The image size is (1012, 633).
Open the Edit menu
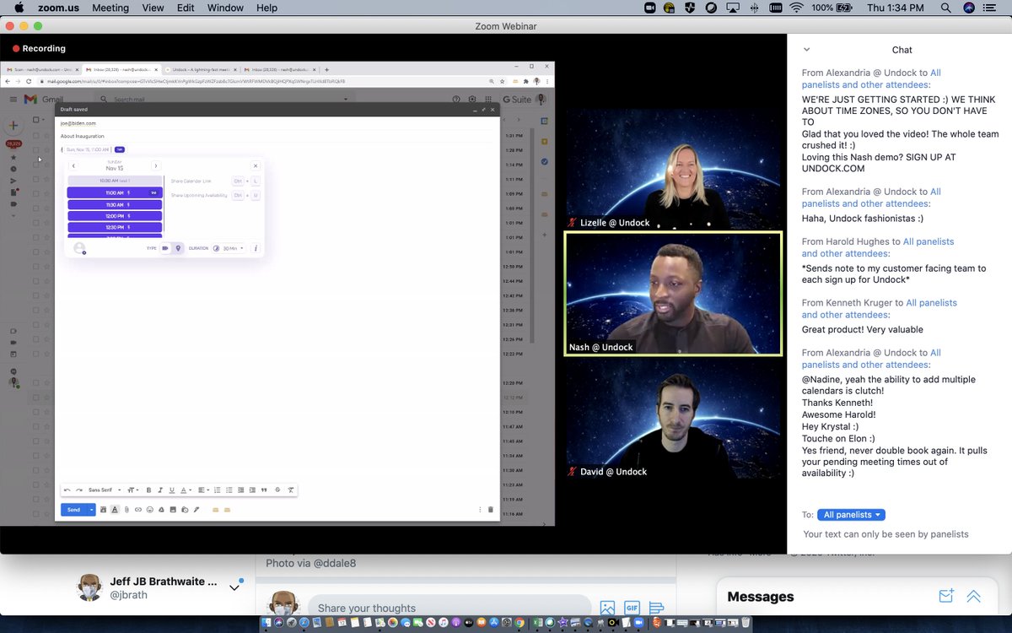click(187, 8)
